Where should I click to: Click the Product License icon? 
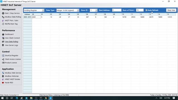point(3,63)
